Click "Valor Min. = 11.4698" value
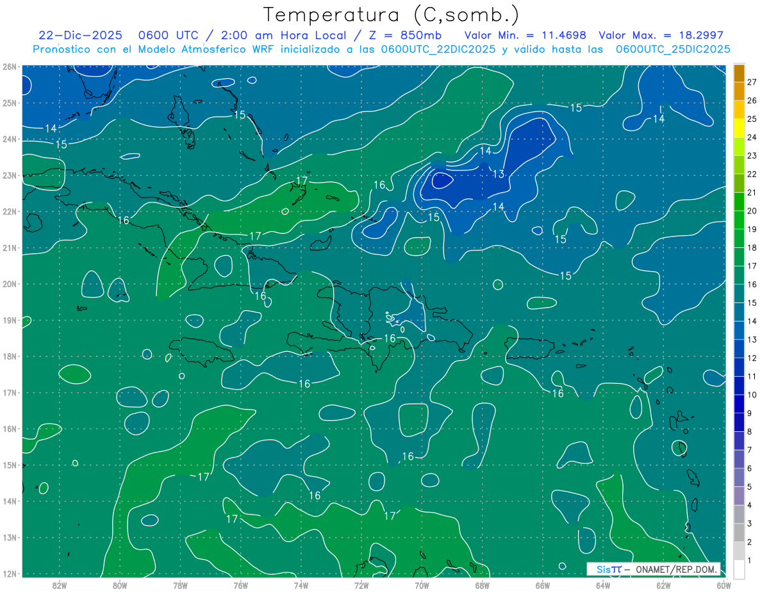This screenshot has width=769, height=594. (525, 35)
